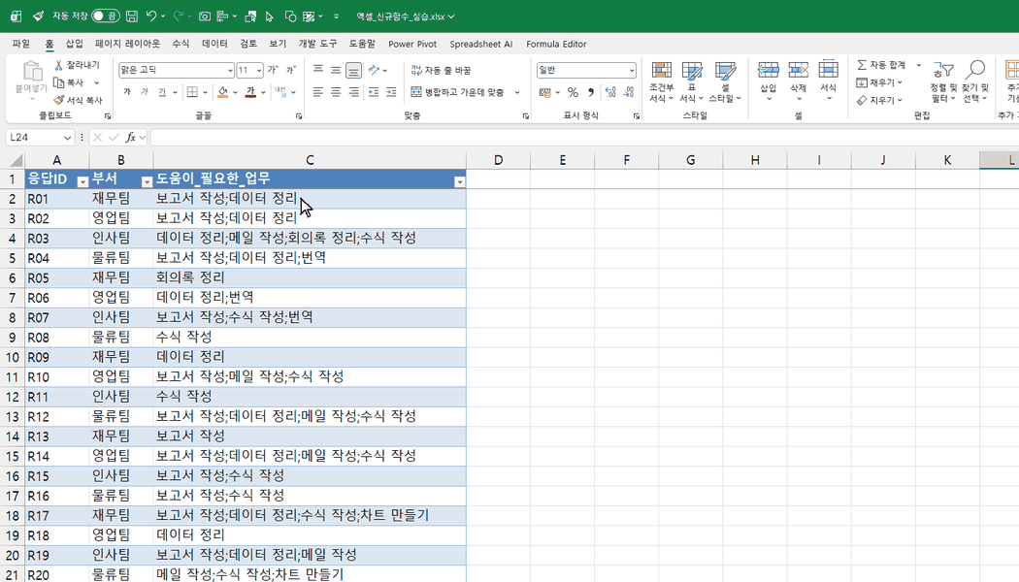Click the middle align icon
The height and width of the screenshot is (582, 1019).
coord(336,70)
